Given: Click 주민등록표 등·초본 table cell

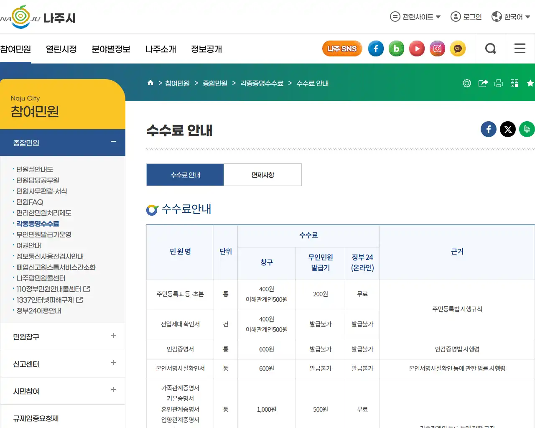Looking at the screenshot, I should [180, 294].
